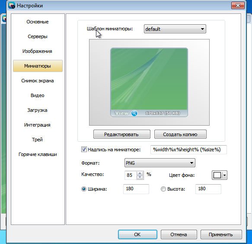This screenshot has width=252, height=244.
Task: Open the Снимок экрана section
Action: click(38, 81)
